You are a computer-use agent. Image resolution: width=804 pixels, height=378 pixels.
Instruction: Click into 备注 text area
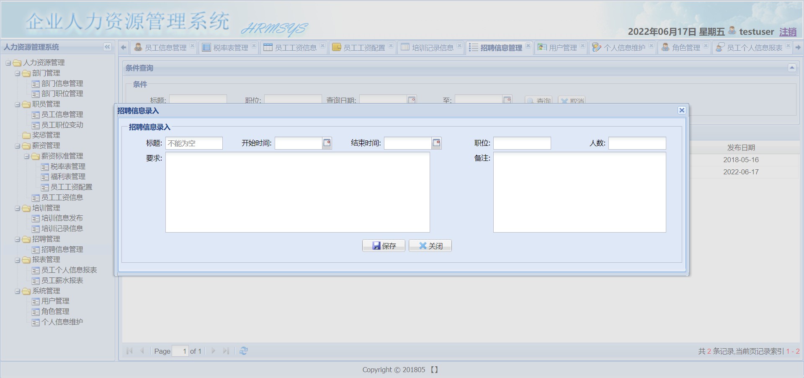click(x=580, y=192)
